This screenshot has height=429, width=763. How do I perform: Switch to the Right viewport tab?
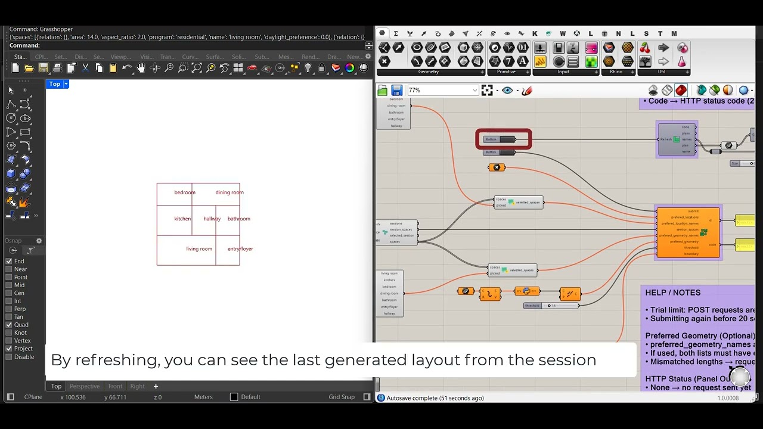click(137, 386)
